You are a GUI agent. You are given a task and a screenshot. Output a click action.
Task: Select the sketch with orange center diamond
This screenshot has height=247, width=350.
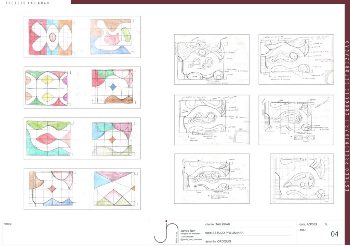112,139
